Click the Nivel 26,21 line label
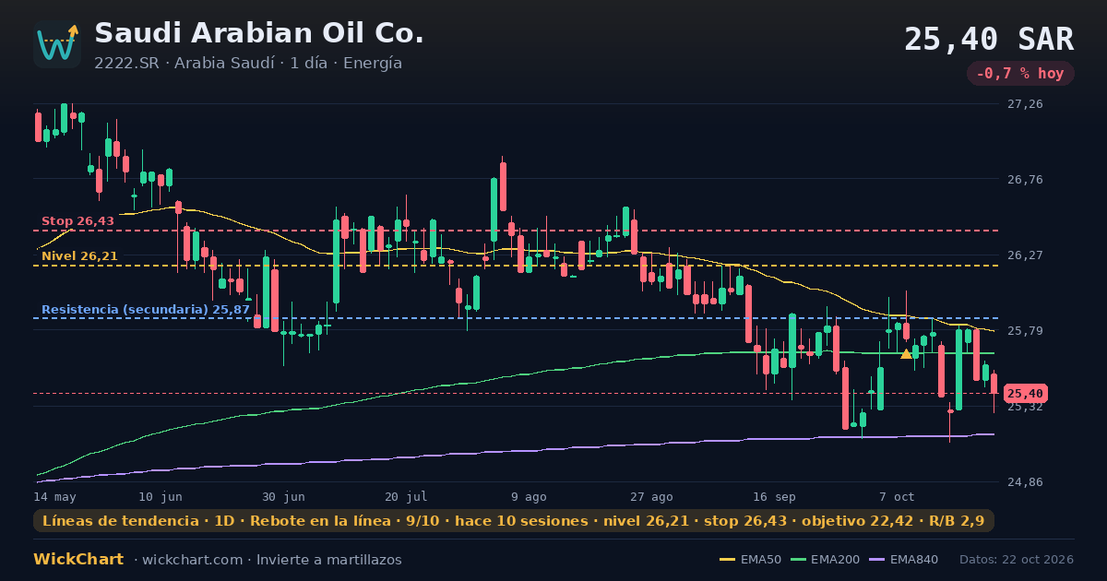 pos(79,256)
